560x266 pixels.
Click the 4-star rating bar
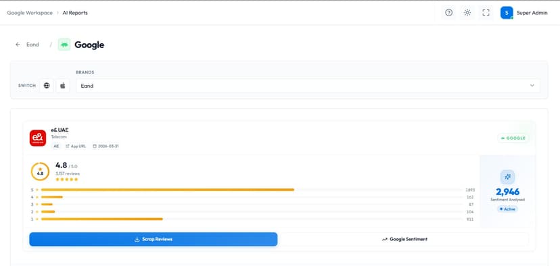(252, 197)
